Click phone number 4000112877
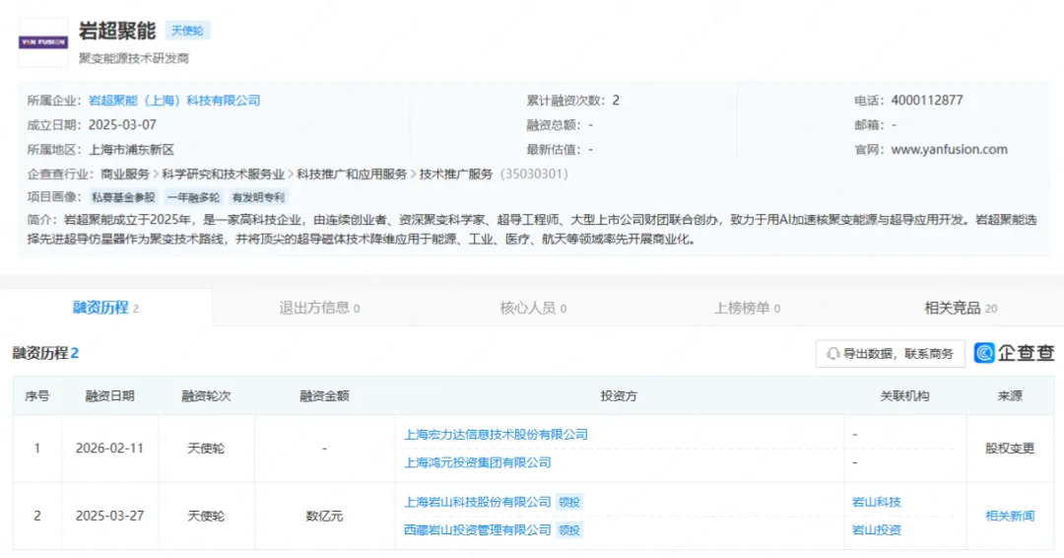Screen dimensions: 1064x558 coord(926,101)
